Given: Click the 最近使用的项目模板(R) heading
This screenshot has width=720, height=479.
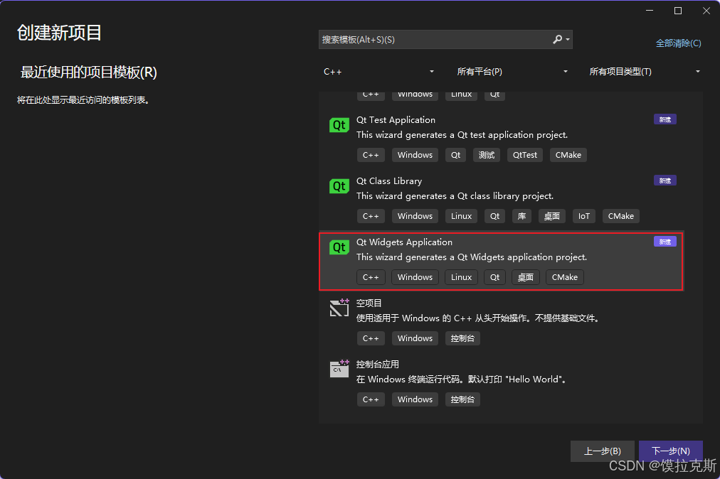Looking at the screenshot, I should [89, 72].
